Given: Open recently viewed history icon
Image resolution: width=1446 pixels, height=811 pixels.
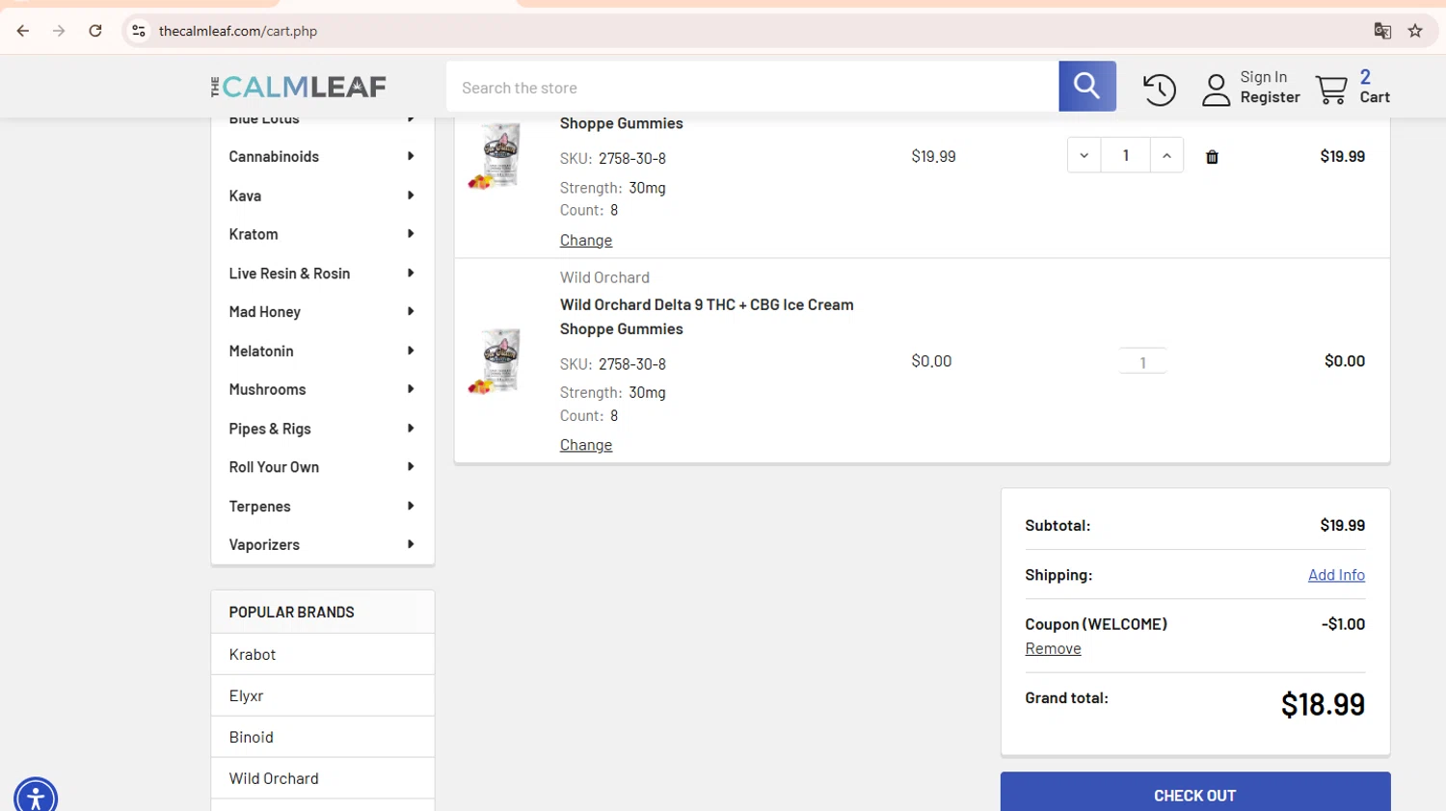Looking at the screenshot, I should click(x=1160, y=90).
